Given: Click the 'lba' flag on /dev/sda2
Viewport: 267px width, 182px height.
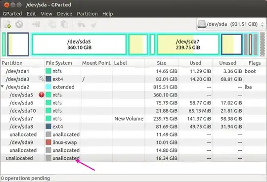Looking at the screenshot, I should (248, 87).
